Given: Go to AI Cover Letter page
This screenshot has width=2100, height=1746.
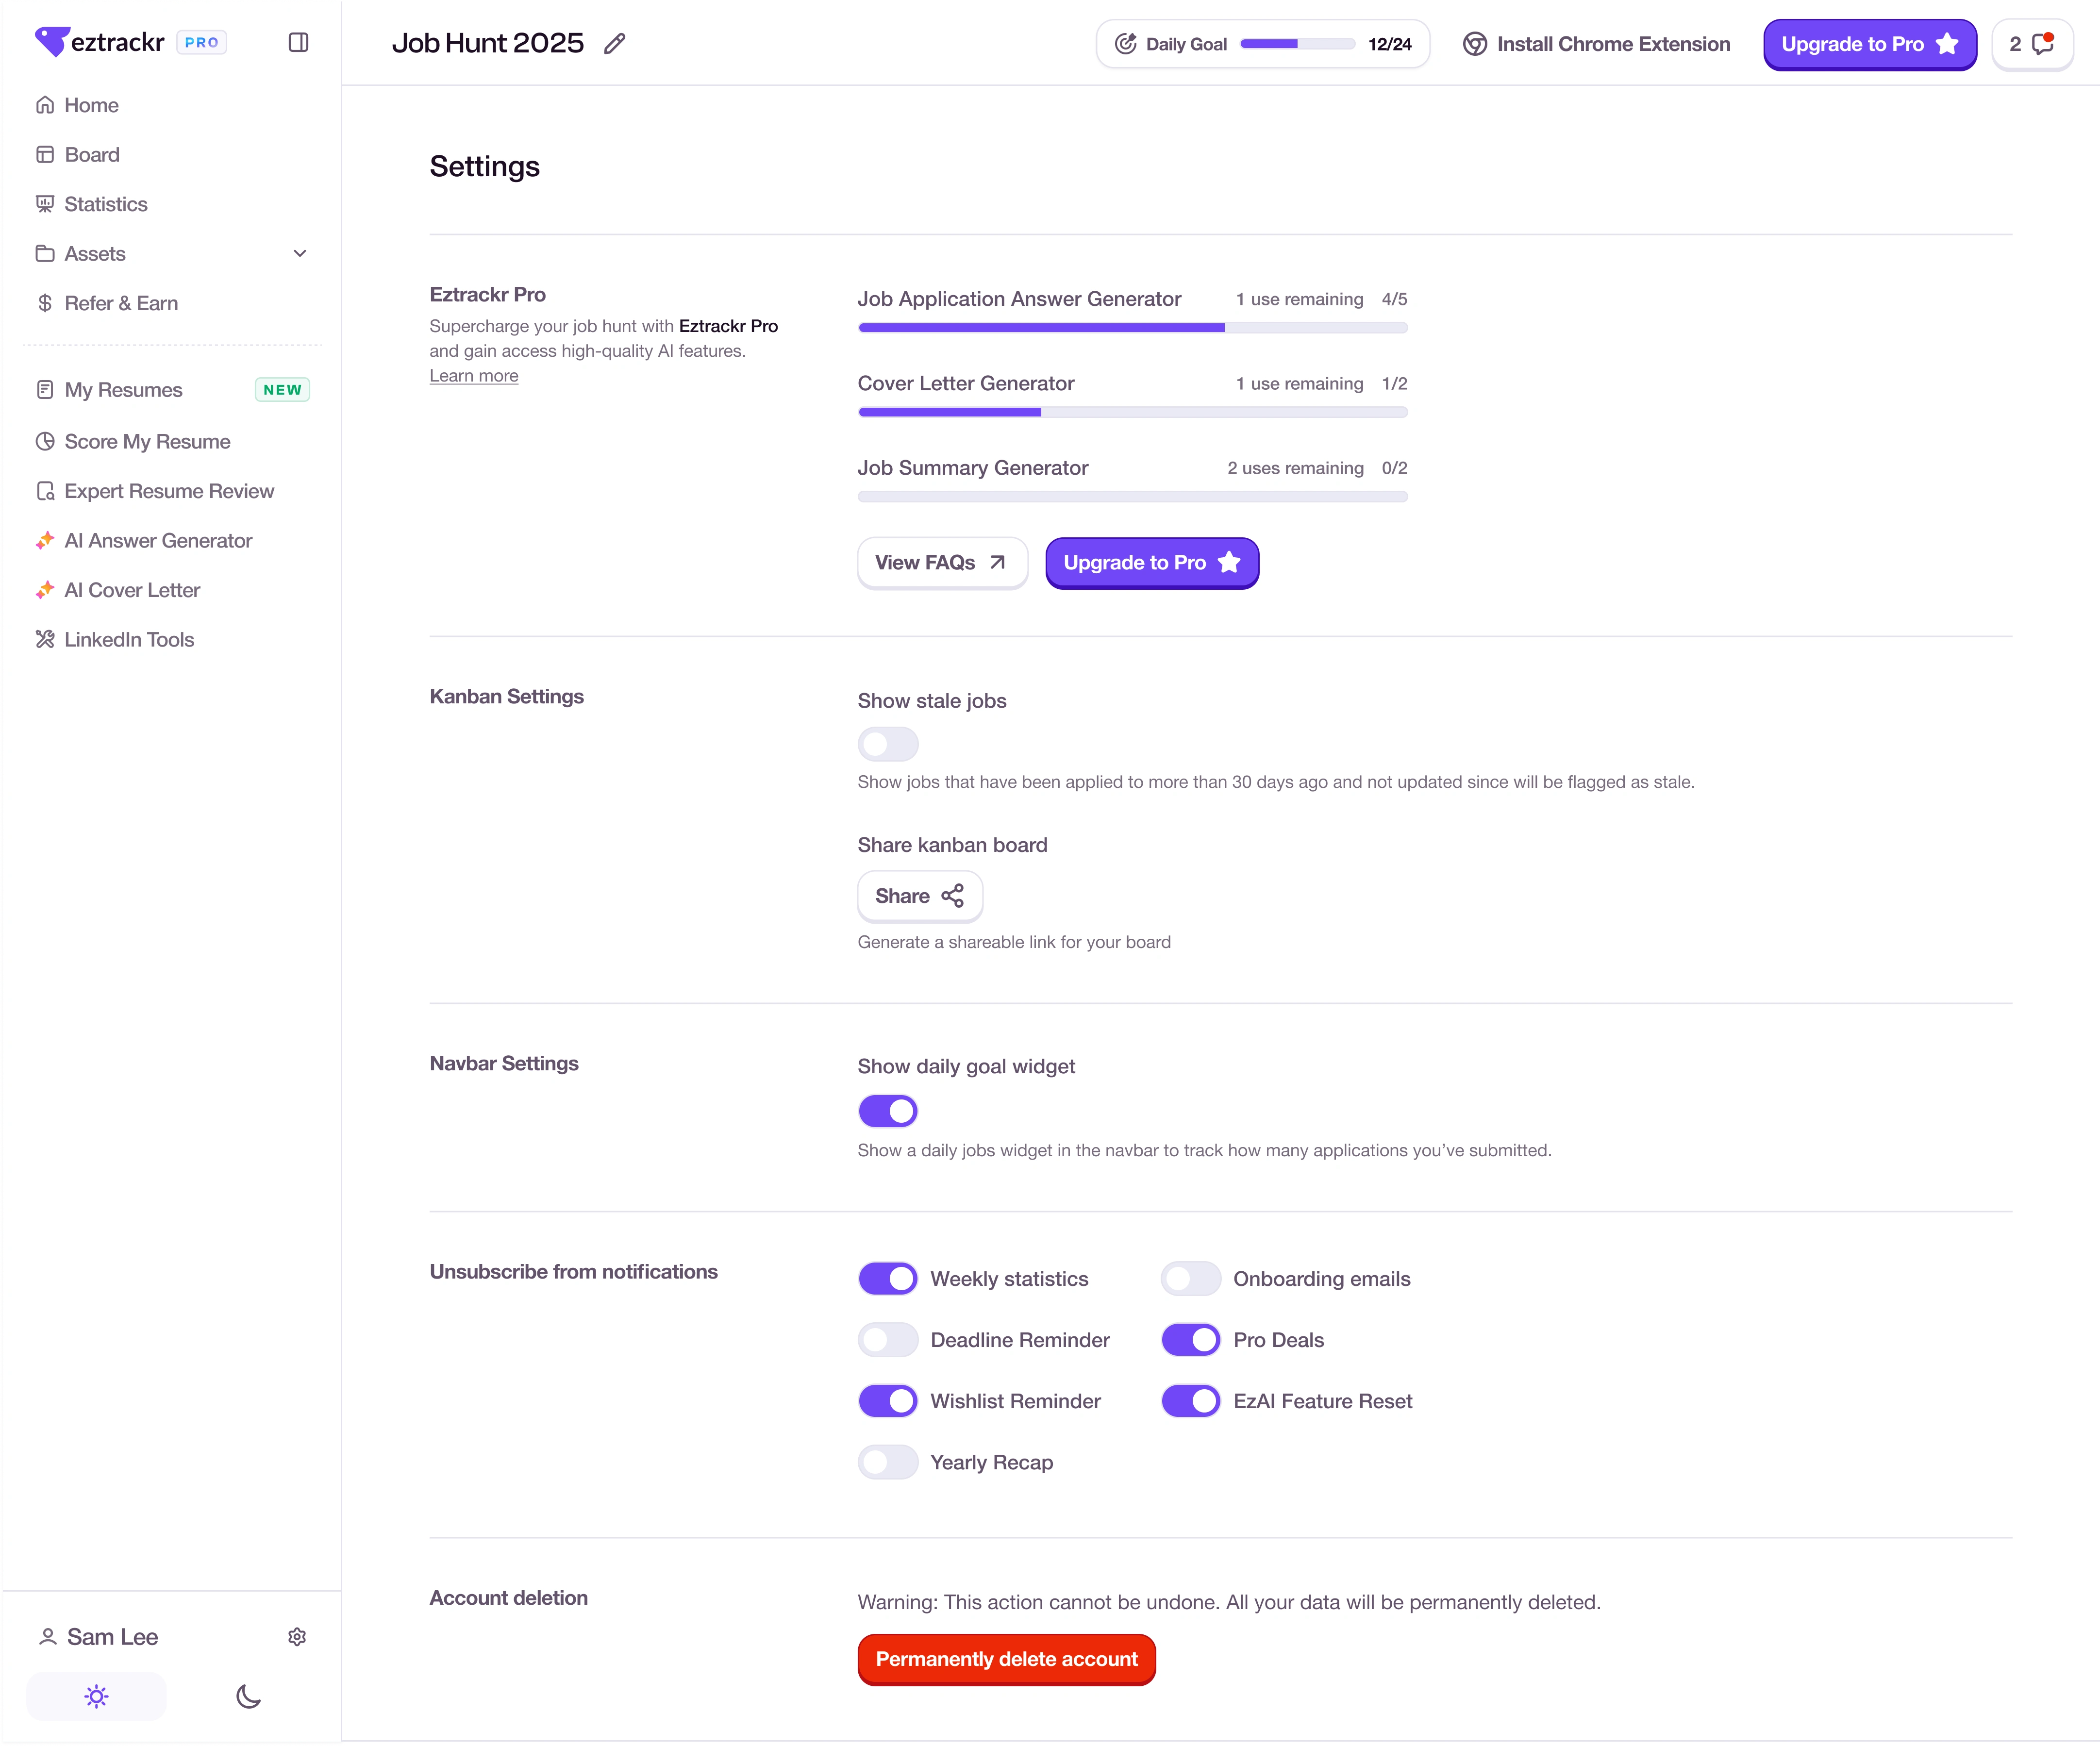Looking at the screenshot, I should coord(132,590).
